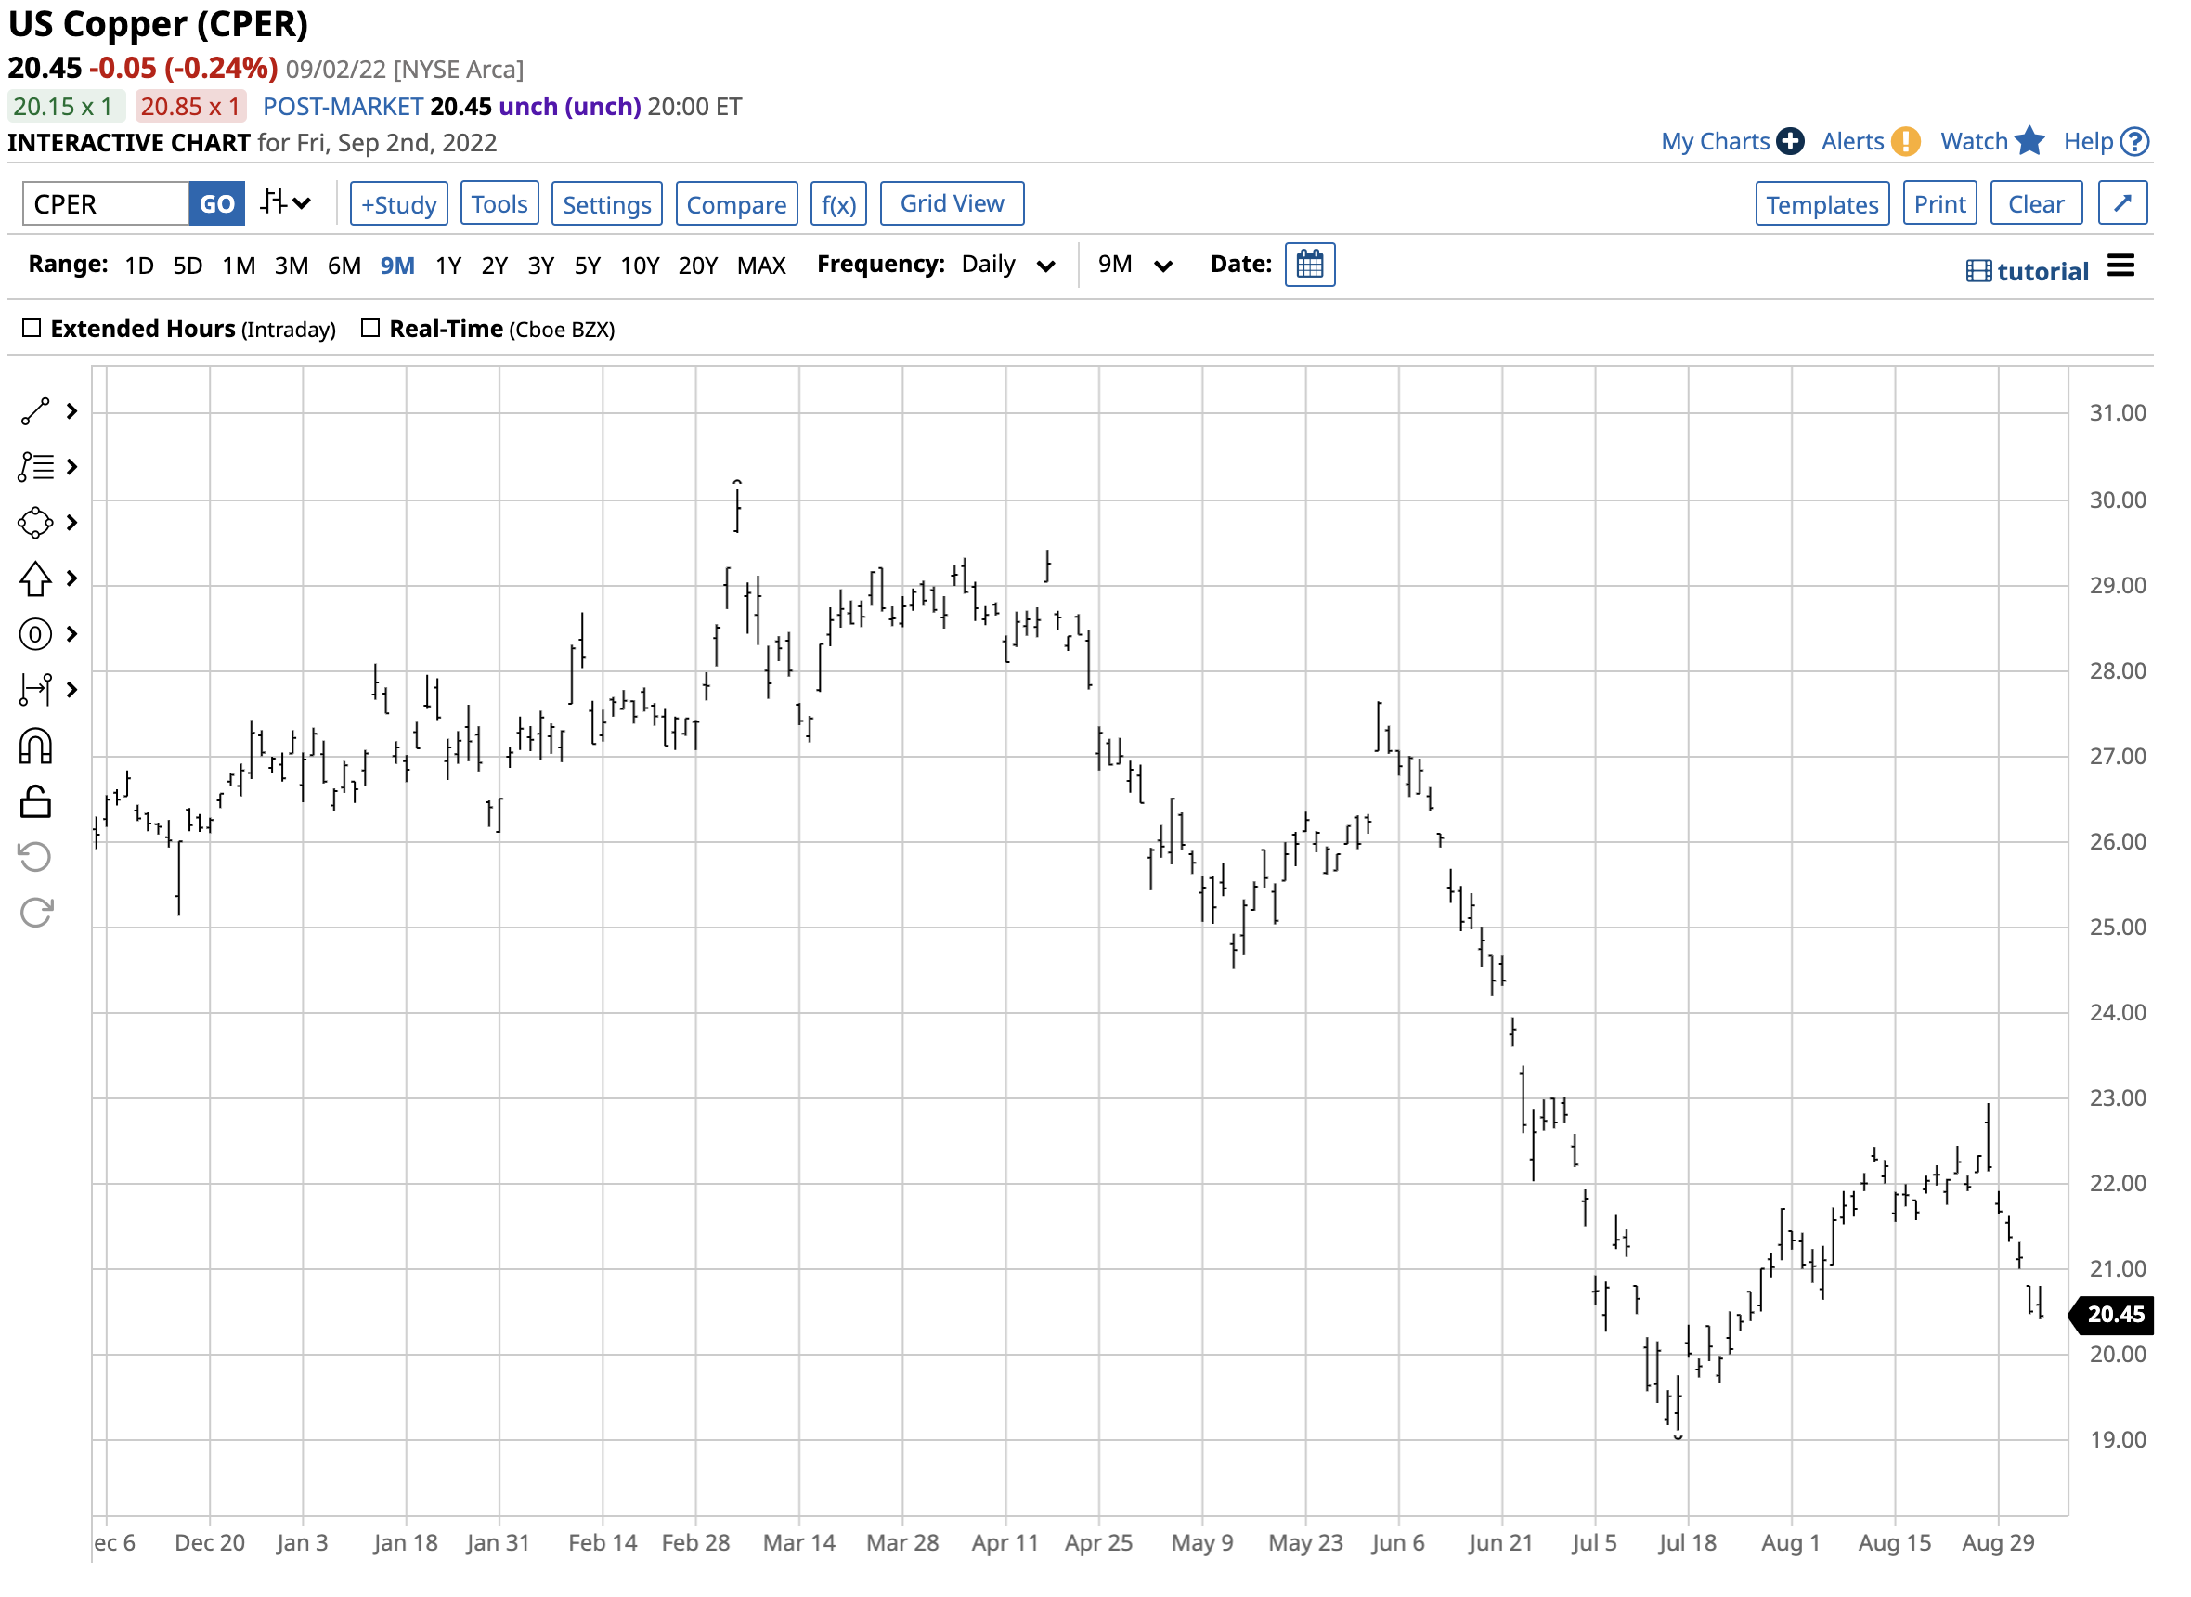
Task: Select the 1Y range option
Action: click(448, 266)
